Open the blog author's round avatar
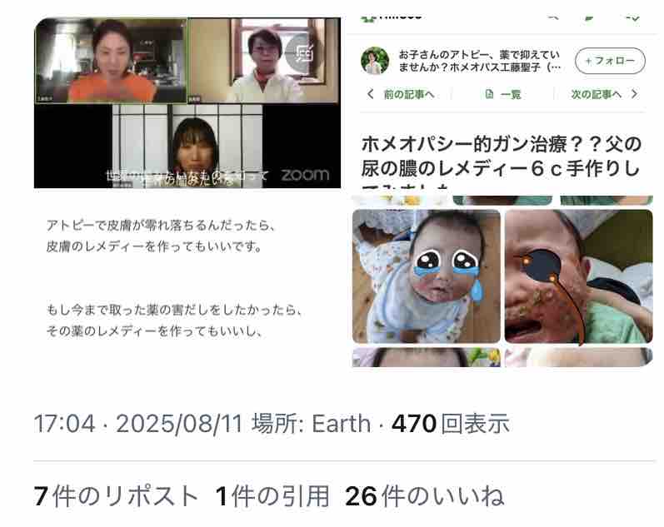 (x=375, y=61)
